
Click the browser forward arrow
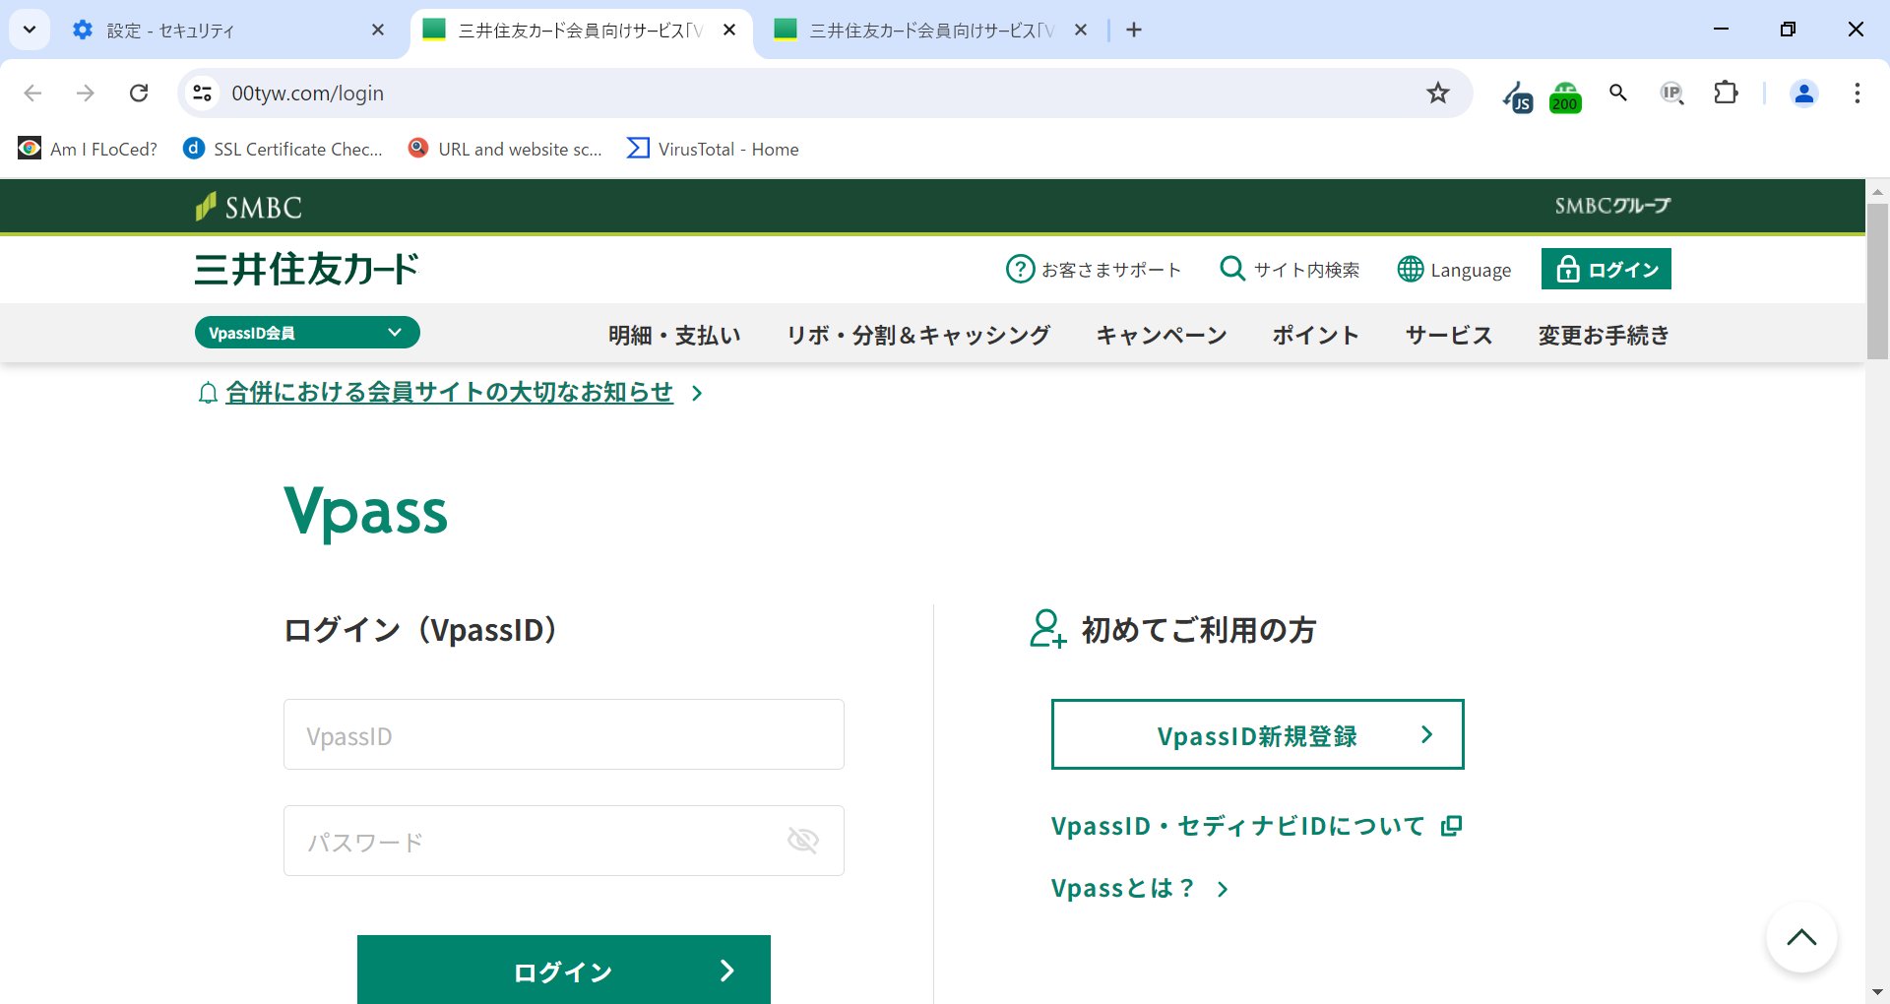coord(86,93)
